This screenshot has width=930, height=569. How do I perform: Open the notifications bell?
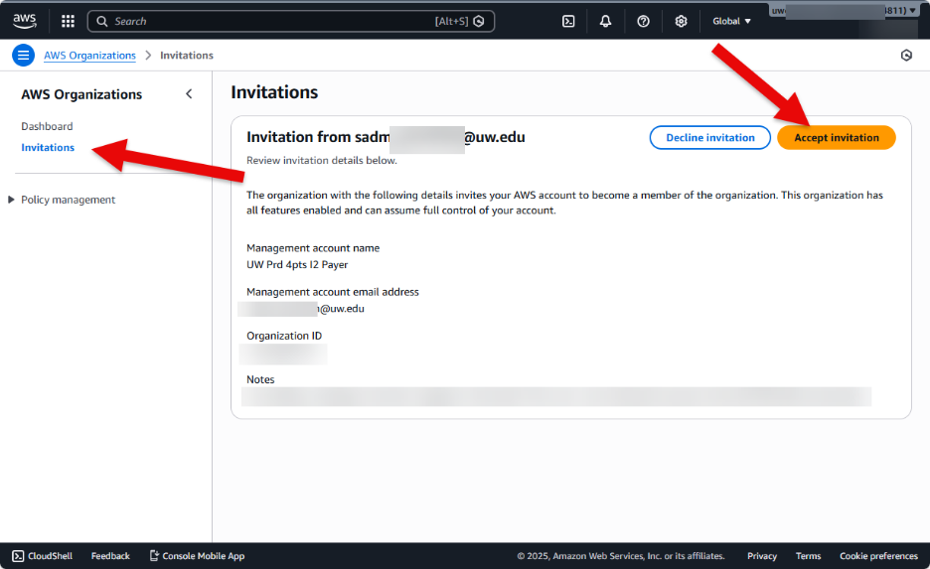[x=605, y=21]
